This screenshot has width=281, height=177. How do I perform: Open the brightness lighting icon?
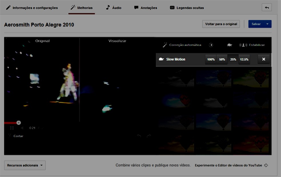pos(211,45)
